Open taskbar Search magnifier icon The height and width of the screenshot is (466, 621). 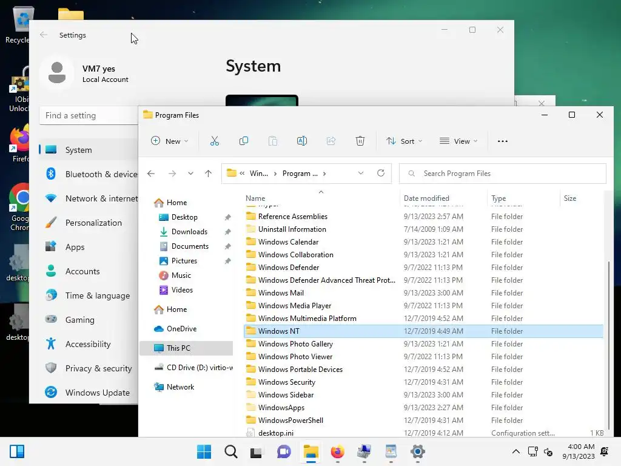coord(230,451)
